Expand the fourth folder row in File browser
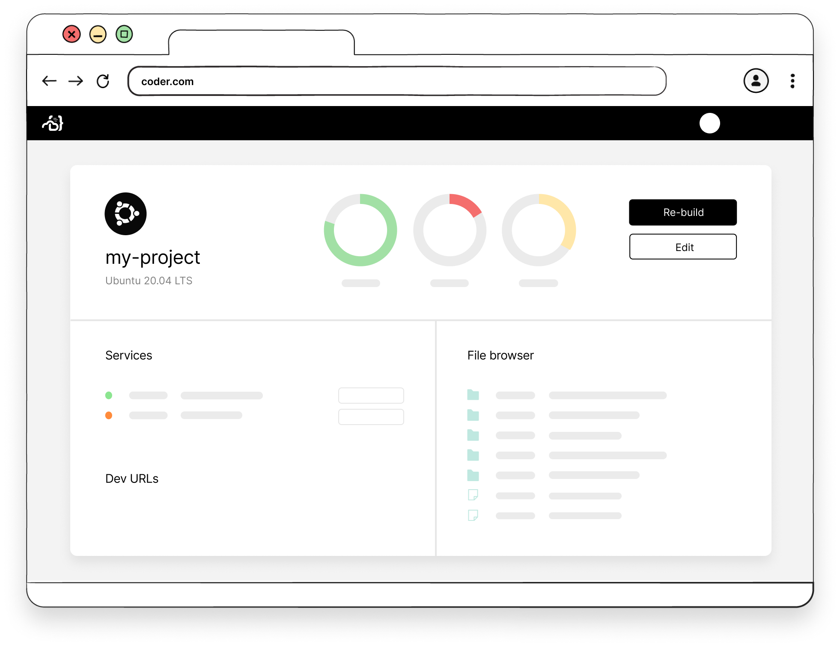 point(473,455)
